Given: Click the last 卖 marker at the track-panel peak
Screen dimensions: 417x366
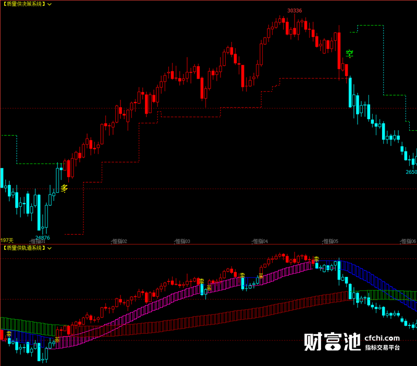Looking at the screenshot, I should pos(316,259).
